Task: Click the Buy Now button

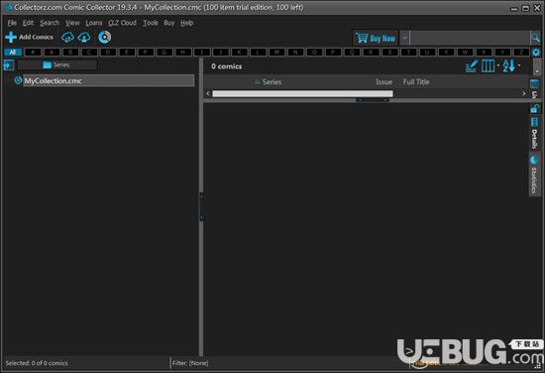Action: (376, 38)
